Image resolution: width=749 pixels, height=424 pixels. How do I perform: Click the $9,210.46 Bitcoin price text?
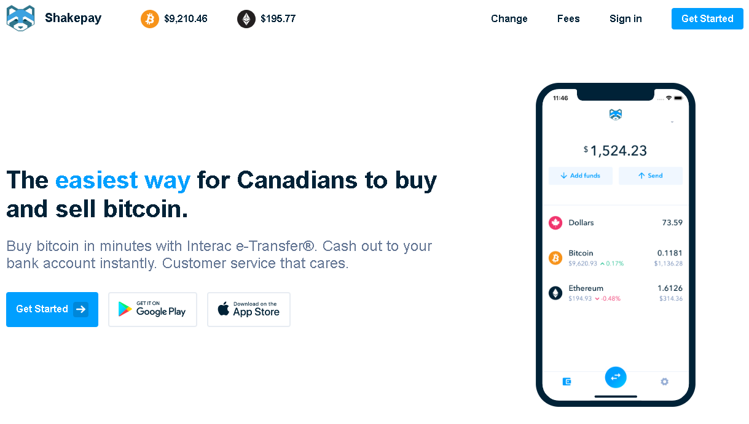(186, 19)
